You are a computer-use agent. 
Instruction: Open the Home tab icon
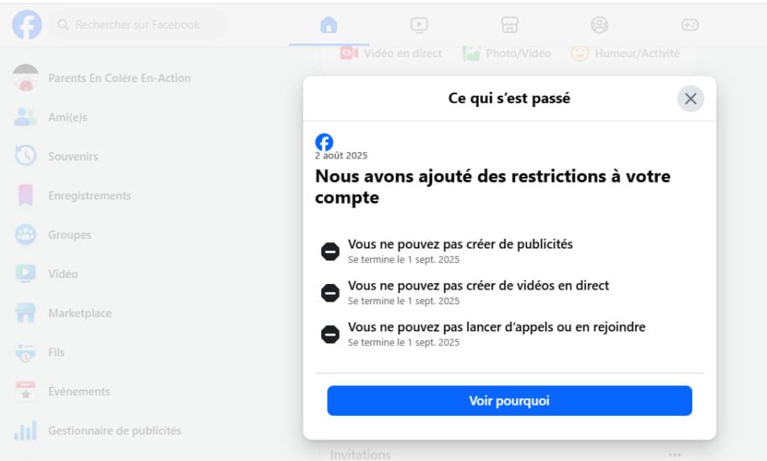328,24
